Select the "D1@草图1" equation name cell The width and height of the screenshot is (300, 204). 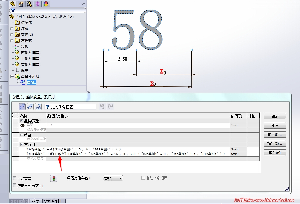click(x=32, y=154)
